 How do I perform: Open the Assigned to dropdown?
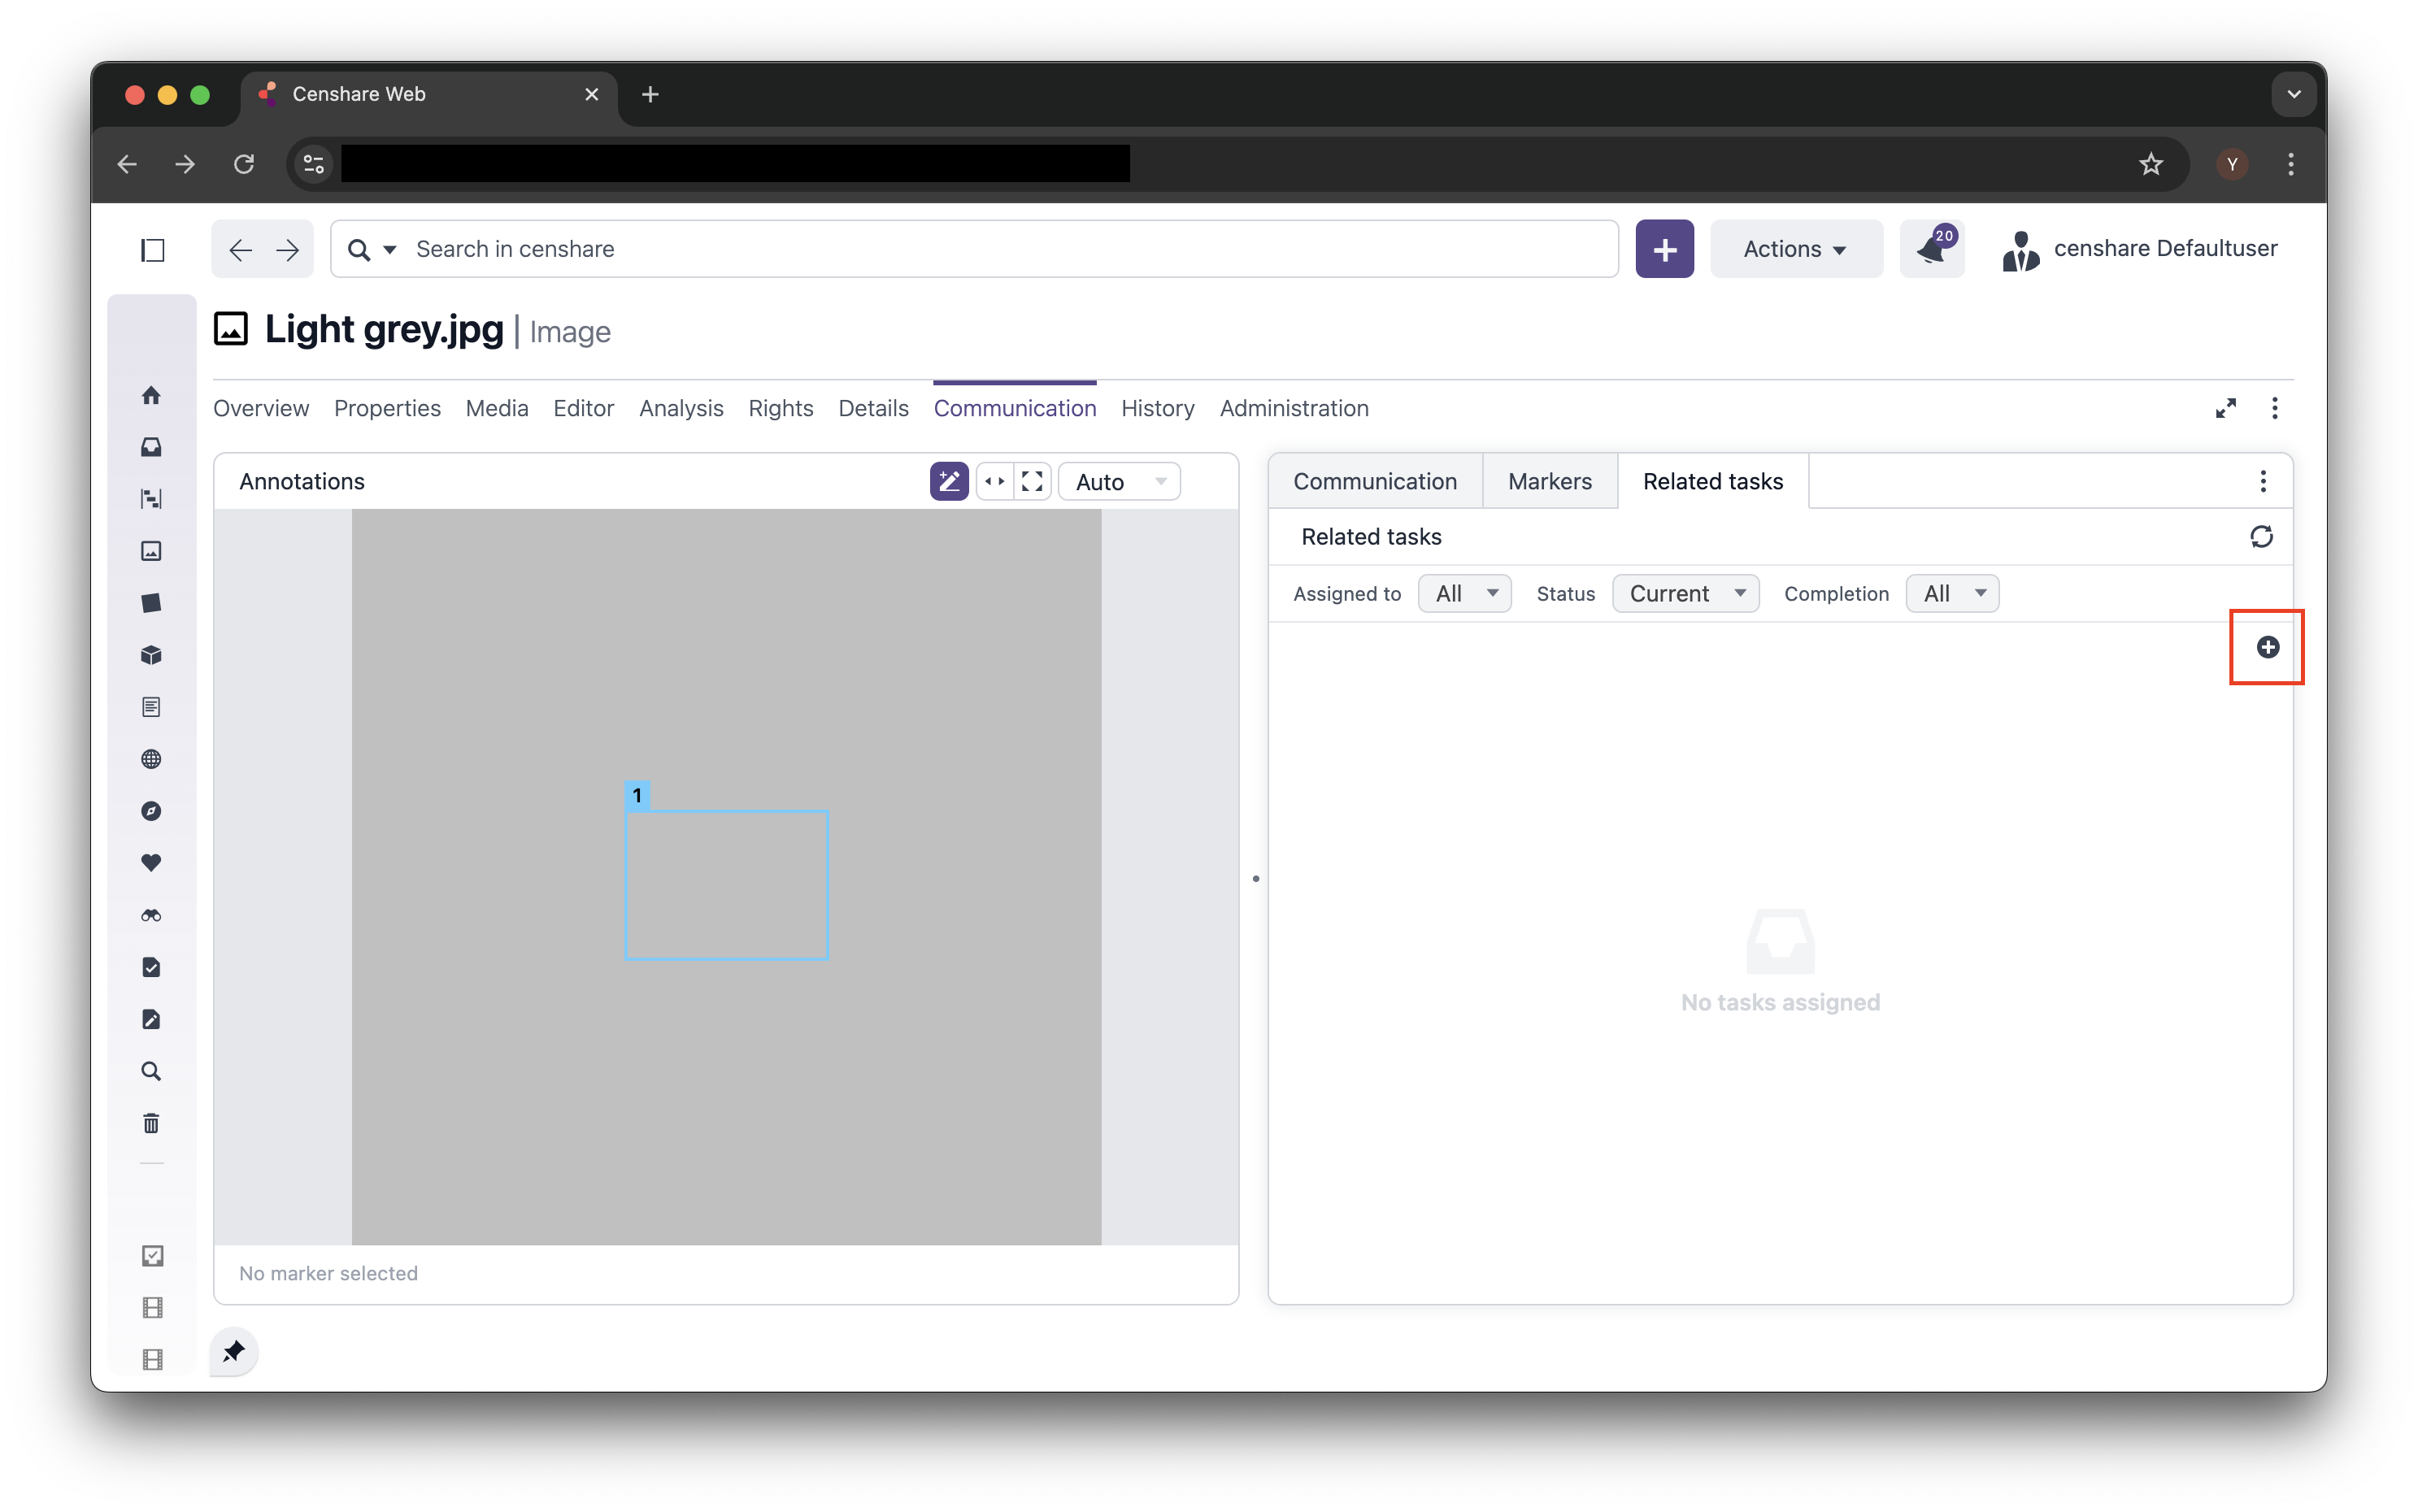1464,593
